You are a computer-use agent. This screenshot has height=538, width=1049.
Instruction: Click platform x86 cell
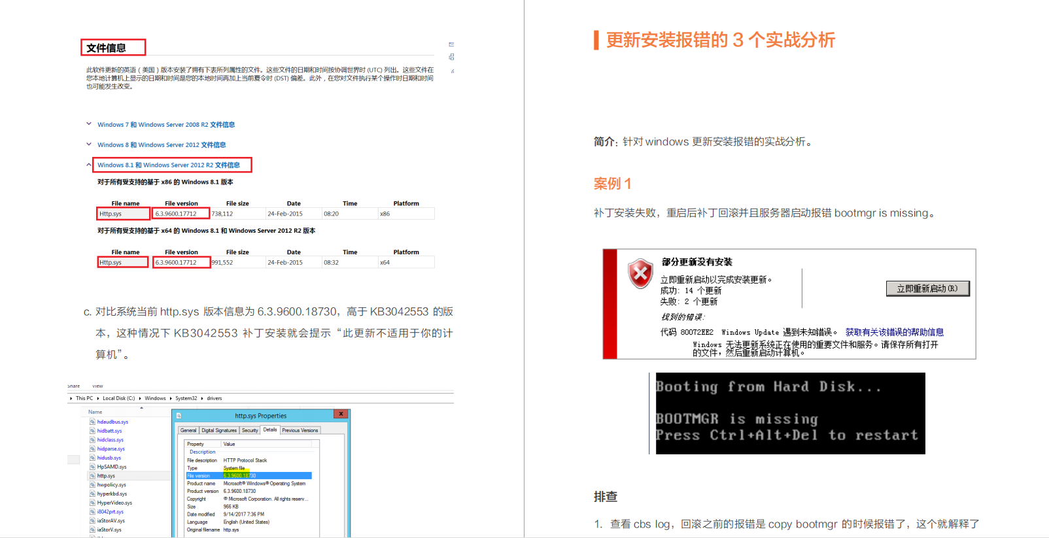[x=406, y=214]
